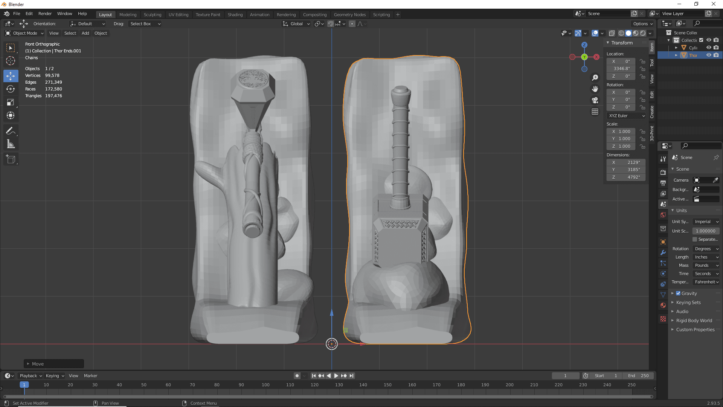
Task: Activate the Transform tool
Action: [x=11, y=115]
